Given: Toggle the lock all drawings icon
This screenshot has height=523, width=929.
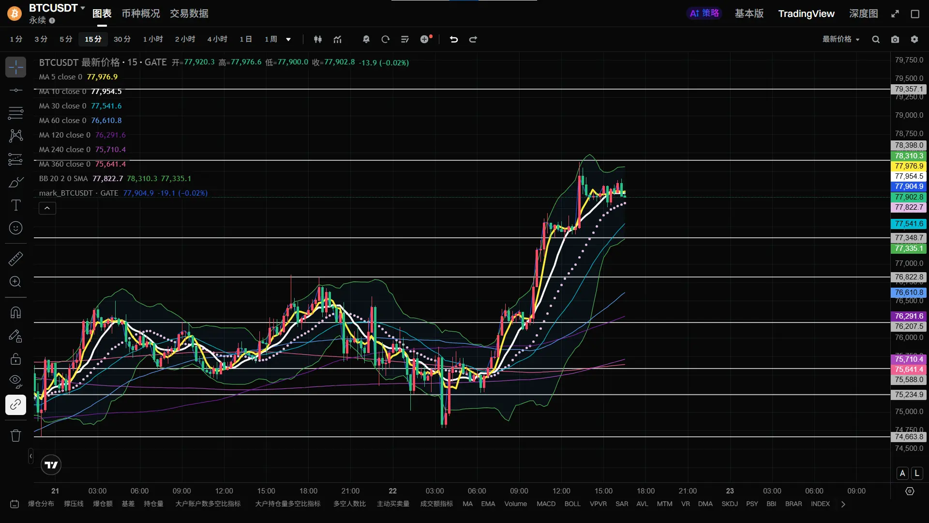Looking at the screenshot, I should (15, 359).
